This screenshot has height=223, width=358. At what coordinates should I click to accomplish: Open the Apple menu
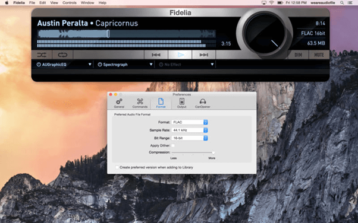point(7,3)
